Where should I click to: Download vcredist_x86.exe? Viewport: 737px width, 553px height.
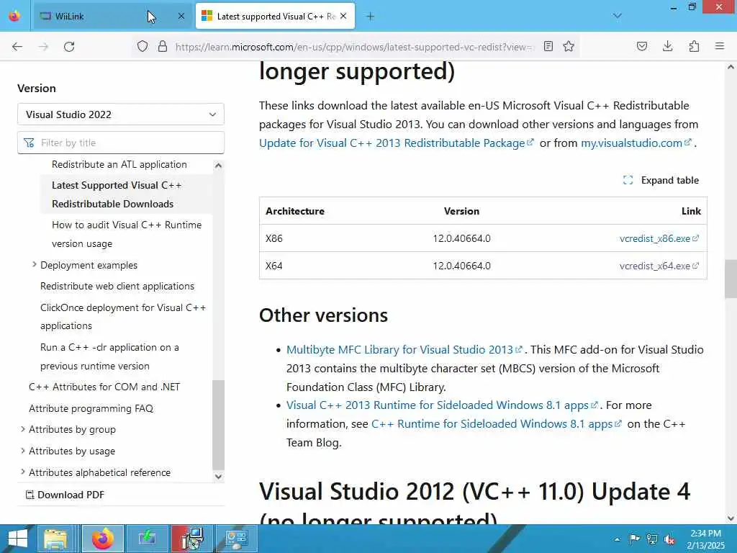(659, 238)
